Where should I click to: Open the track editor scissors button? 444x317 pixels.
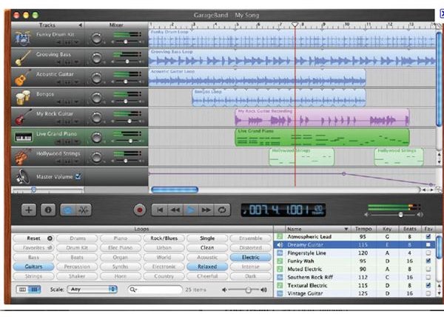(x=84, y=210)
